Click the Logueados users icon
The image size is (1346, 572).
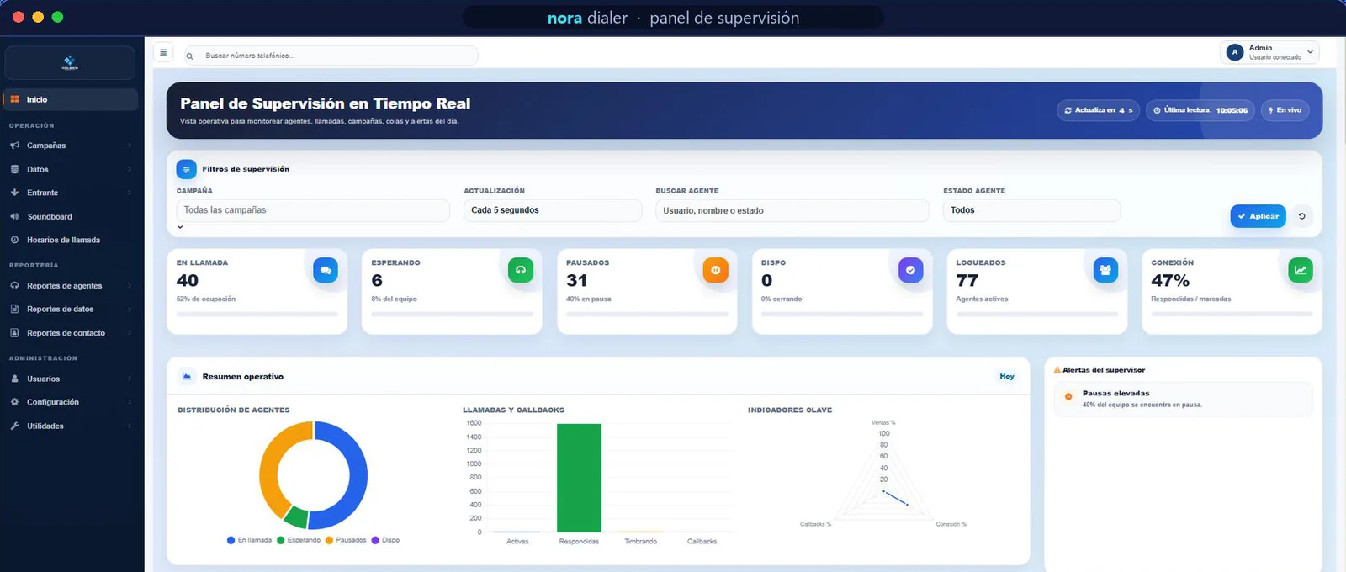(x=1105, y=270)
